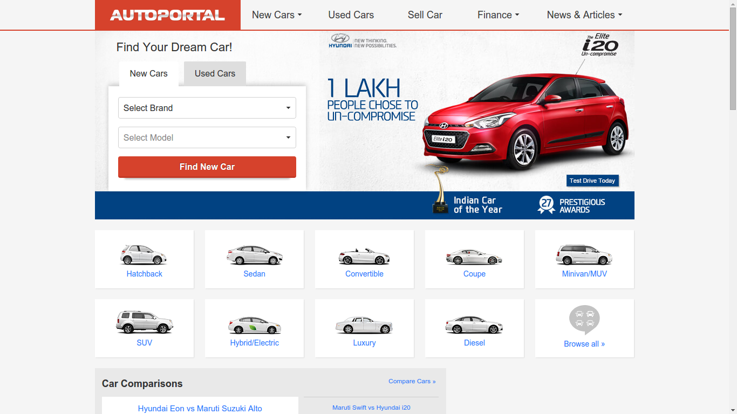
Task: Click the Hatchback car icon
Action: [144, 254]
